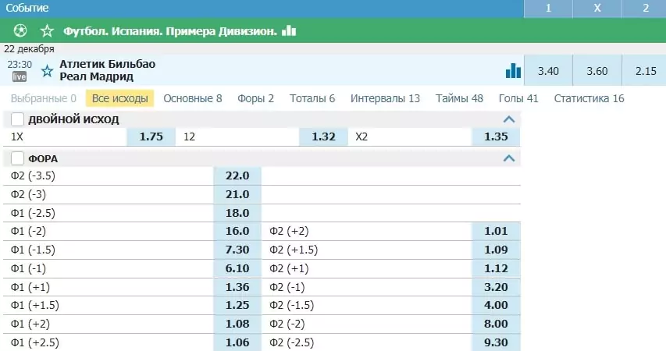The height and width of the screenshot is (351, 666).
Task: Bet on draw odds 3.60
Action: tap(597, 71)
